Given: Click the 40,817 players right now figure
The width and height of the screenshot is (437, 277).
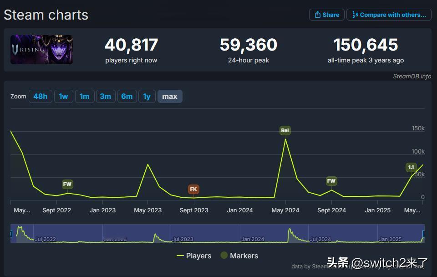Looking at the screenshot, I should [x=131, y=45].
